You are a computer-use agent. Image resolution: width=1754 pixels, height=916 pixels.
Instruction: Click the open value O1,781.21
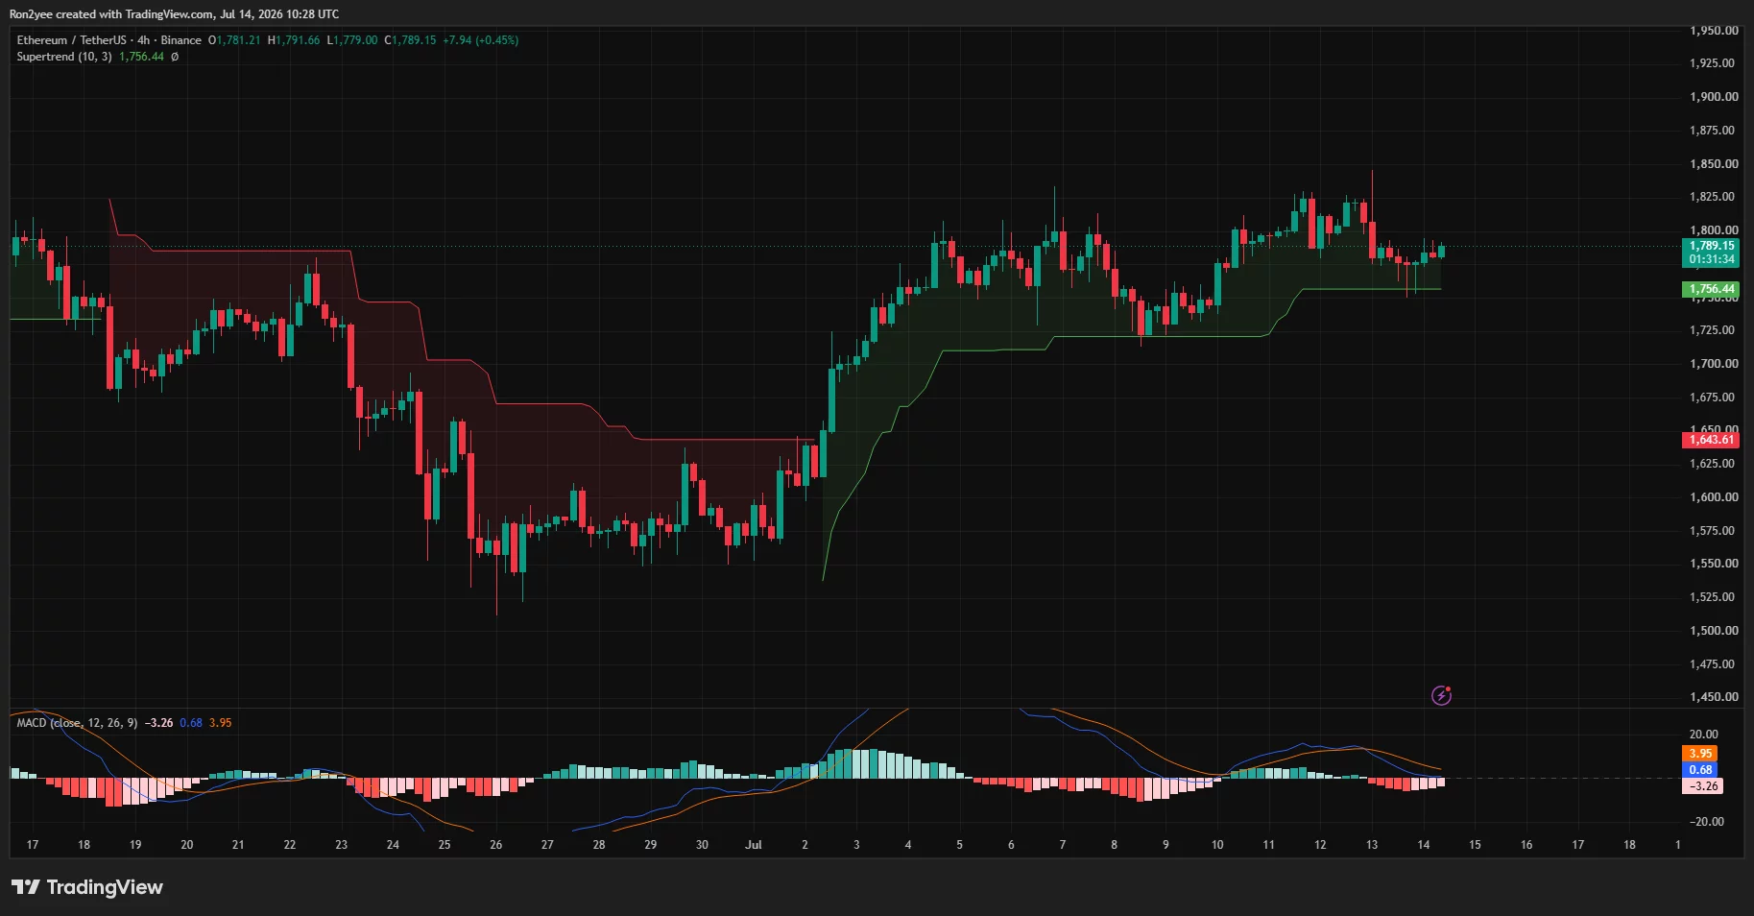tap(234, 40)
